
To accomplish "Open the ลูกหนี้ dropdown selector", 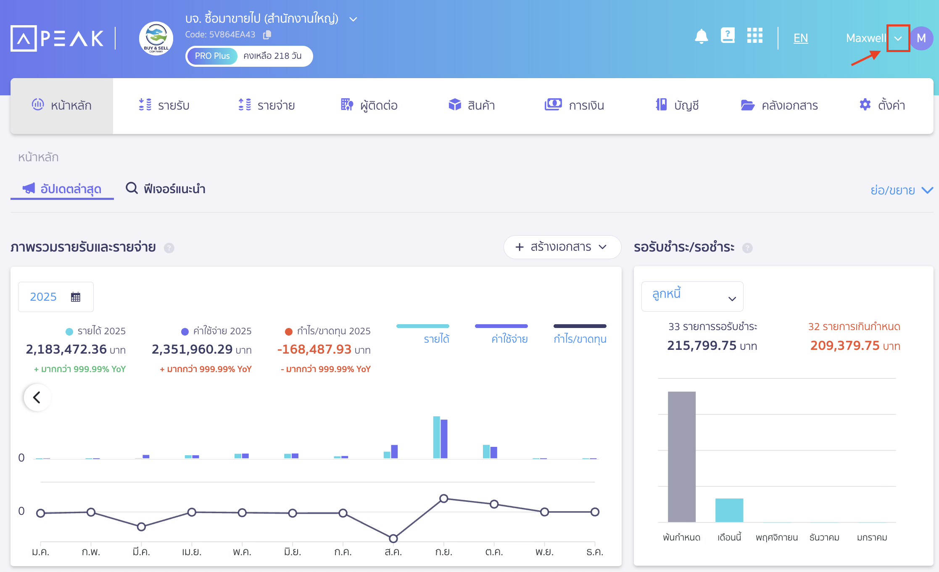I will [x=692, y=296].
